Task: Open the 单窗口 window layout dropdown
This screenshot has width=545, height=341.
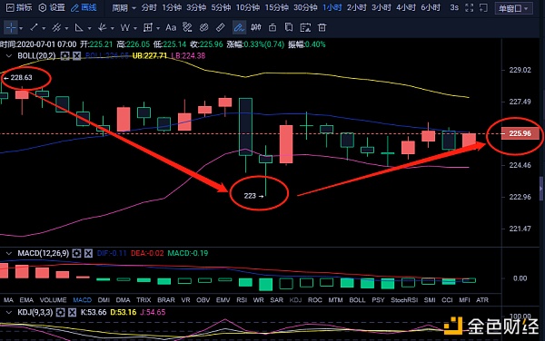Action: (513, 8)
